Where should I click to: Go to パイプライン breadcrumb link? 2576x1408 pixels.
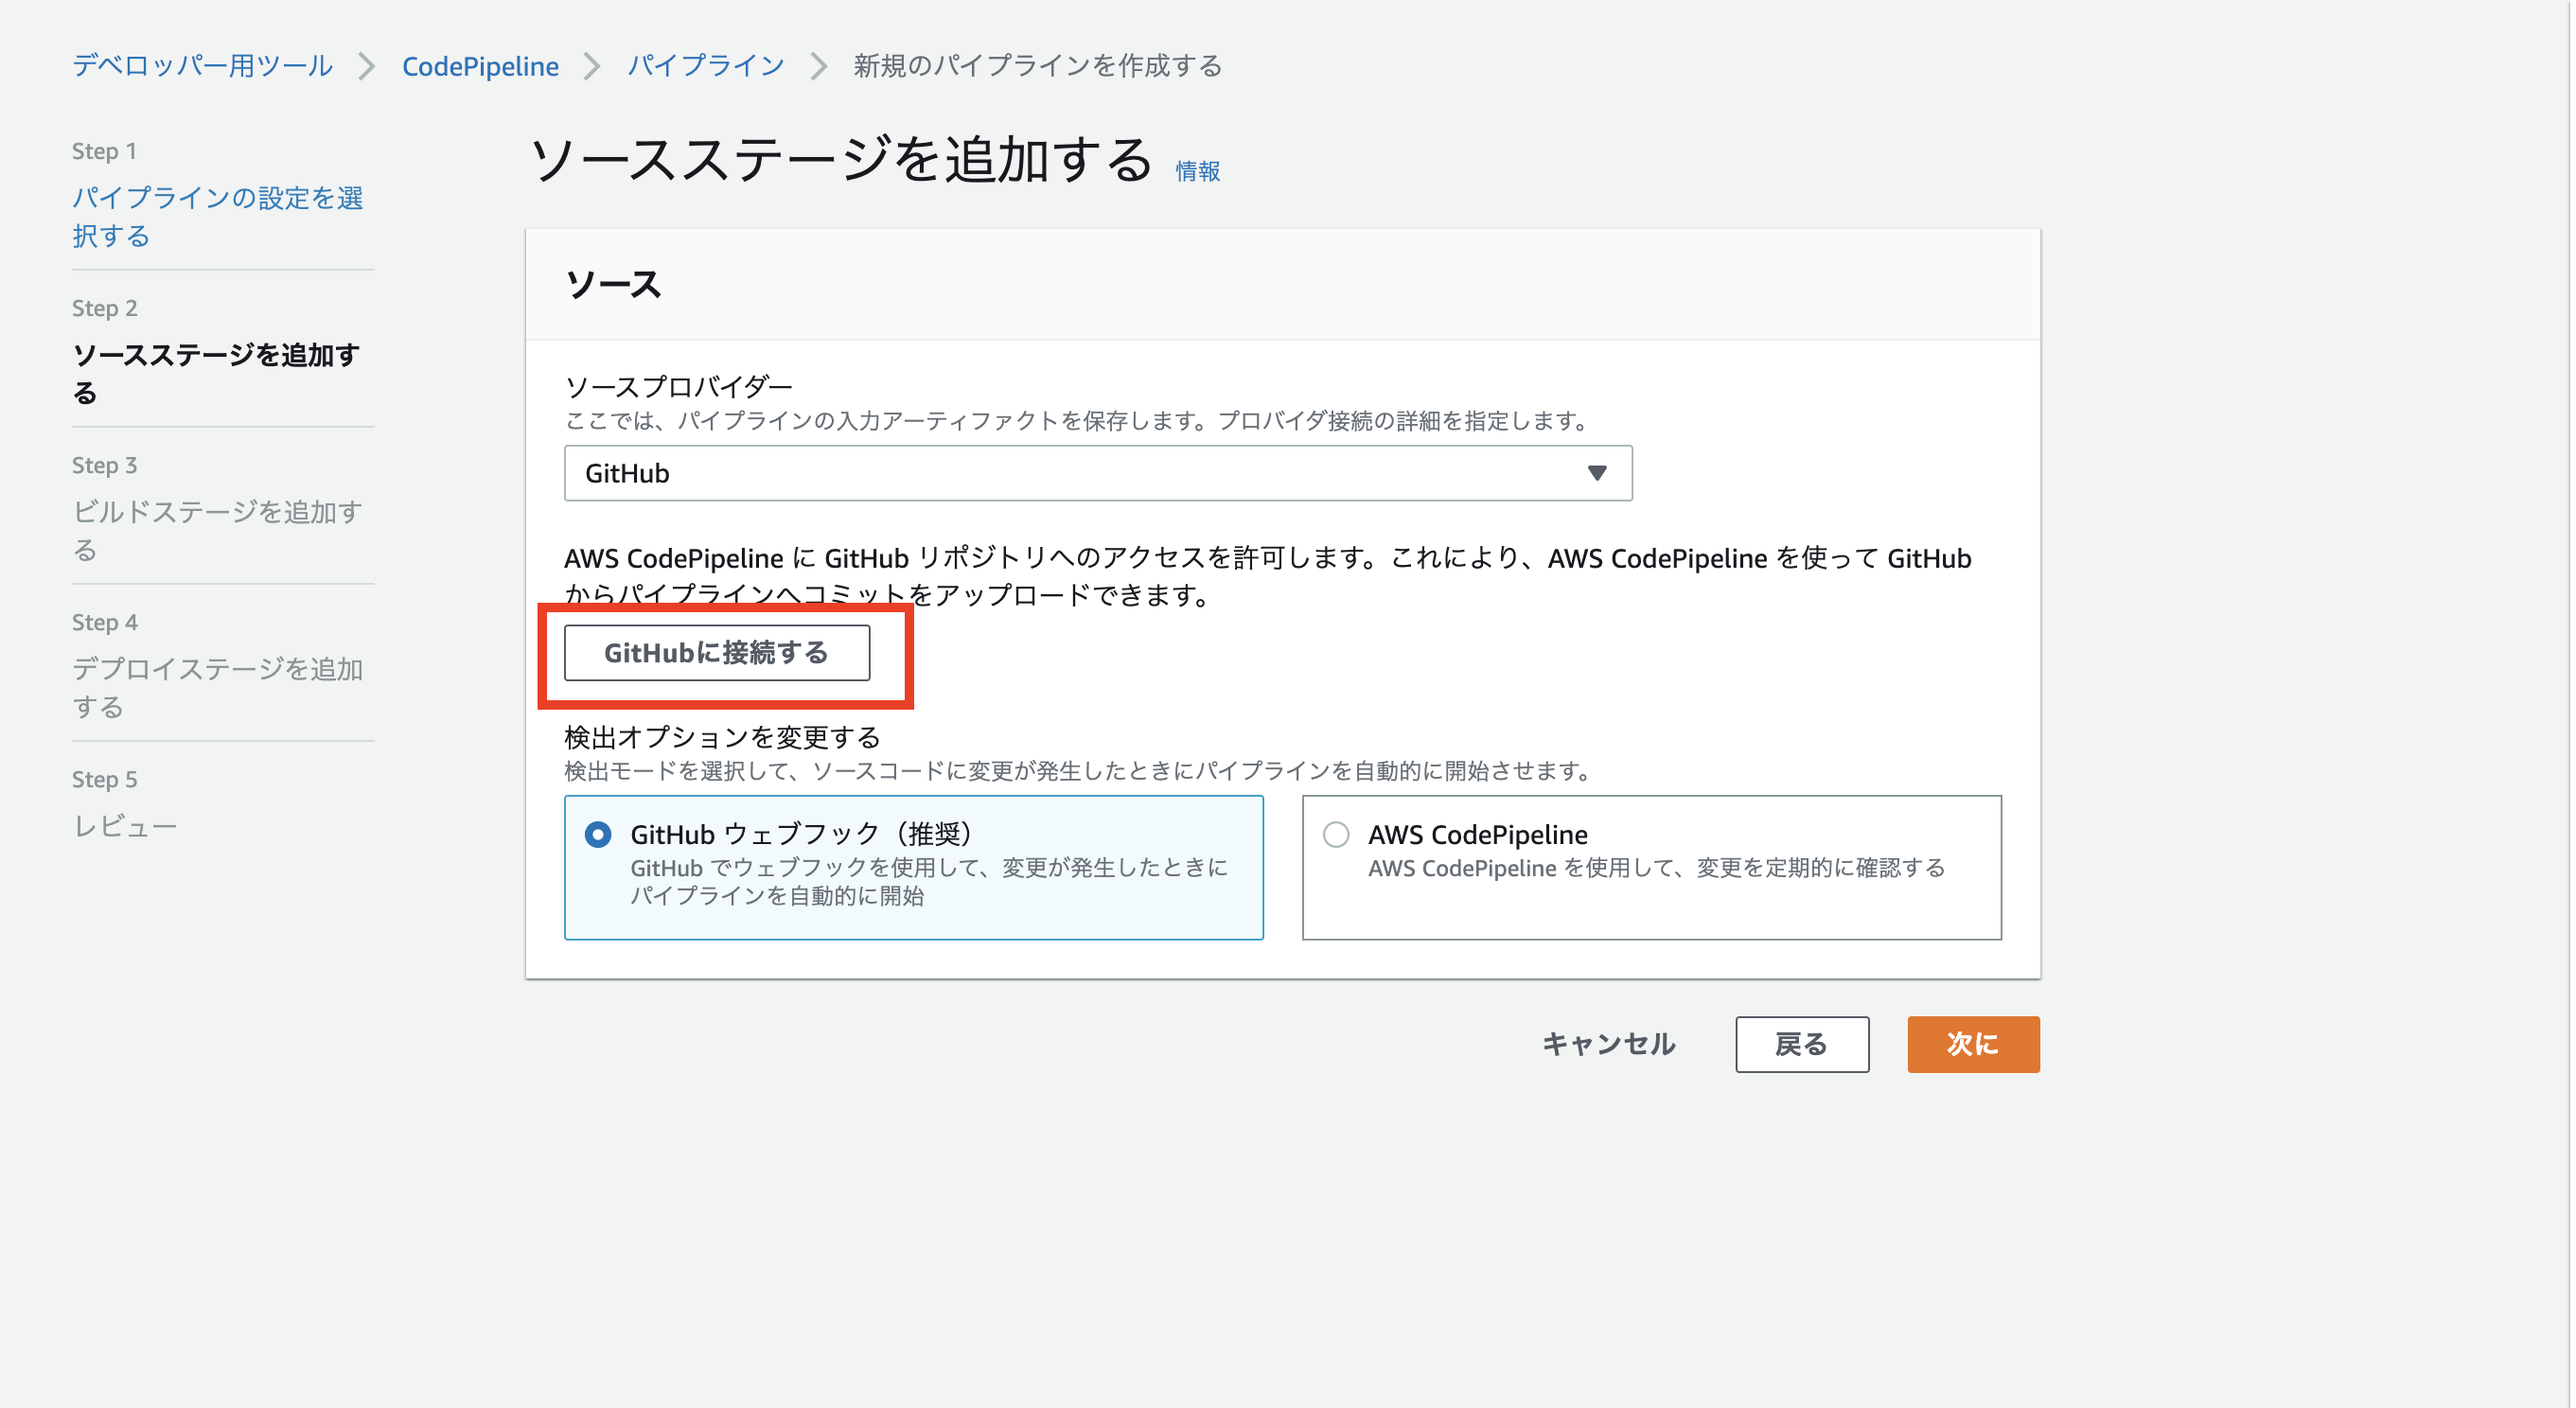pyautogui.click(x=705, y=66)
